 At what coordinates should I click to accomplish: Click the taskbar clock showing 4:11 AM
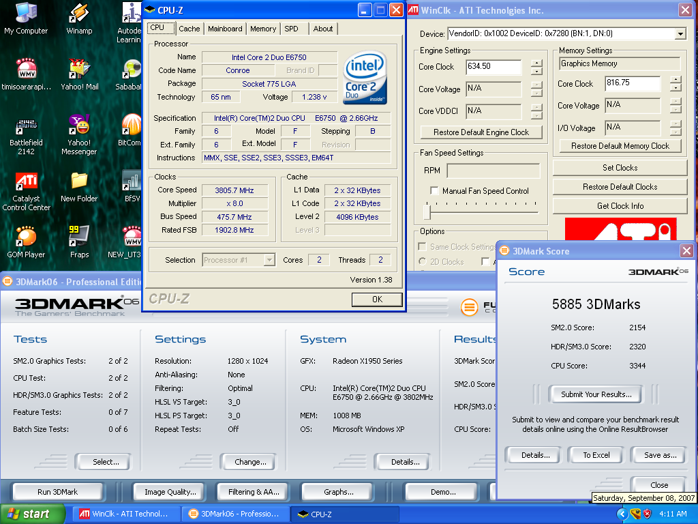pyautogui.click(x=673, y=514)
